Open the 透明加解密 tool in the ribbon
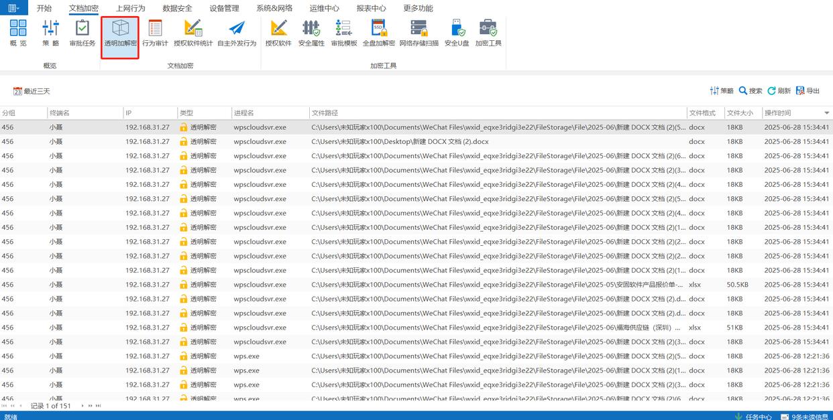This screenshot has height=420, width=833. pyautogui.click(x=120, y=33)
